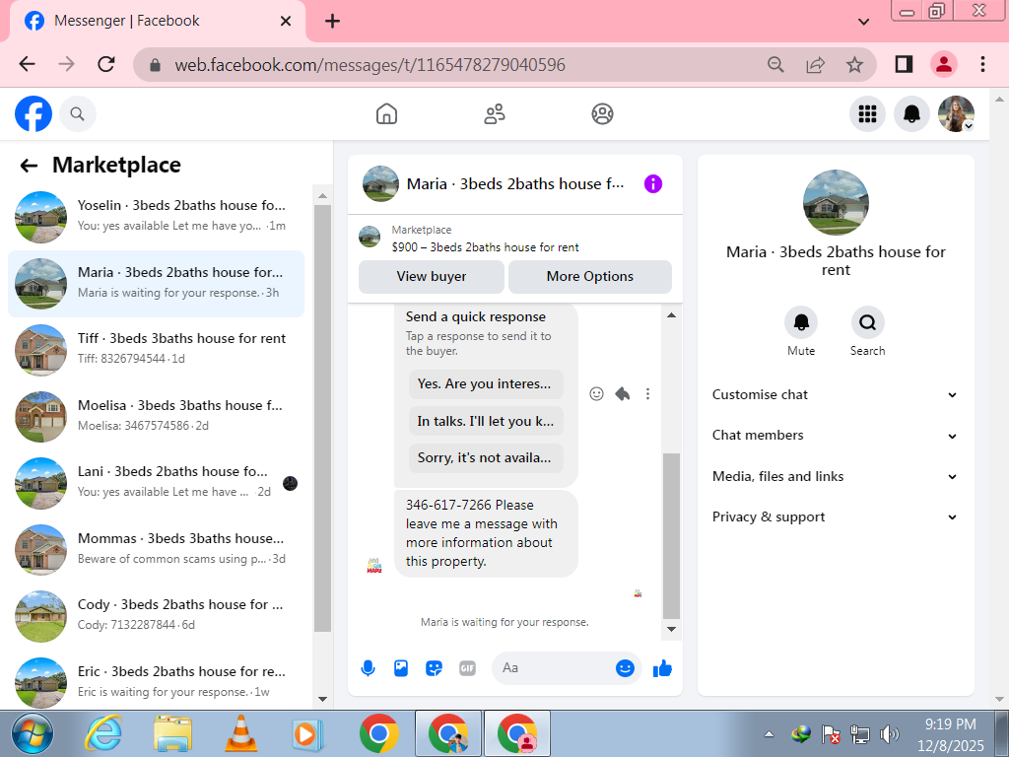The image size is (1009, 757).
Task: Open the $900 3beds 2baths listing link
Action: pos(485,247)
